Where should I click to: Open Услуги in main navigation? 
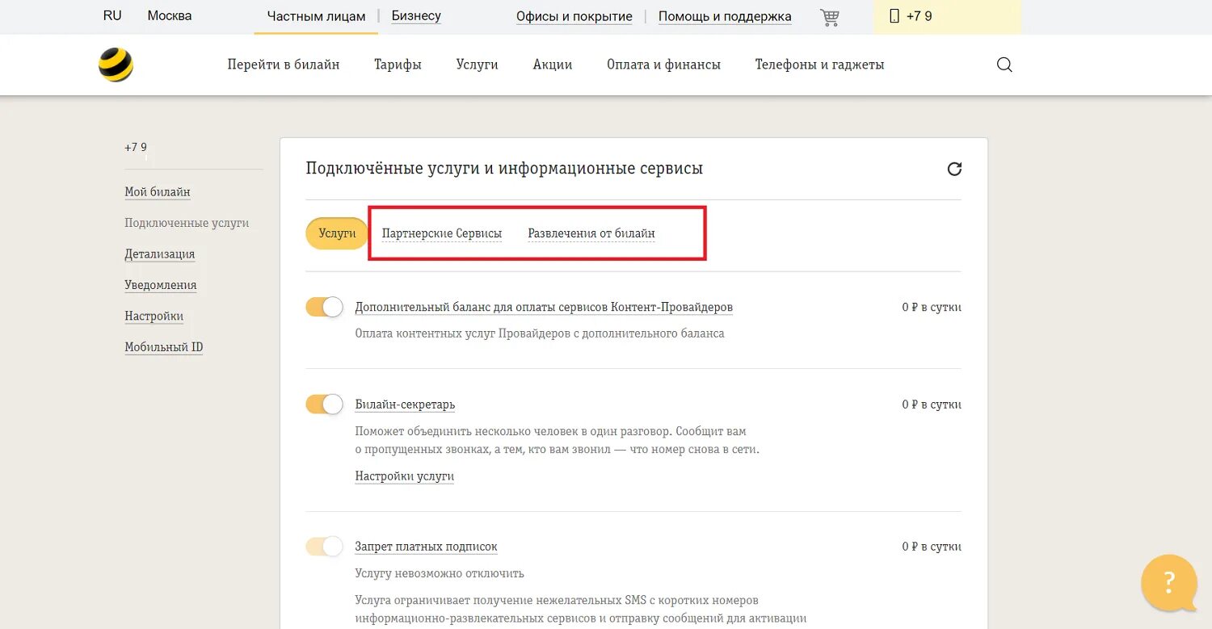pos(477,65)
